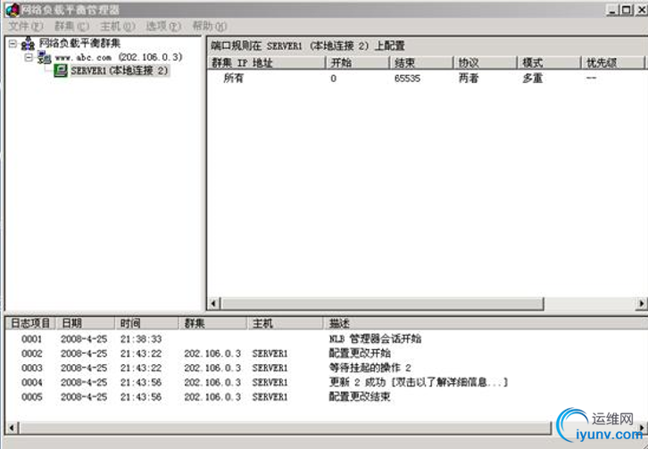Click the 日期 log column header
Screen dimensions: 648x449
(85, 323)
